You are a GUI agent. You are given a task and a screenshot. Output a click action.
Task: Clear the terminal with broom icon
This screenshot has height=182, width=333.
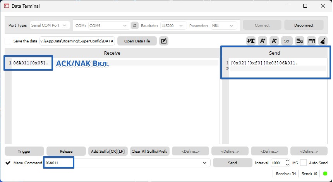point(323,41)
